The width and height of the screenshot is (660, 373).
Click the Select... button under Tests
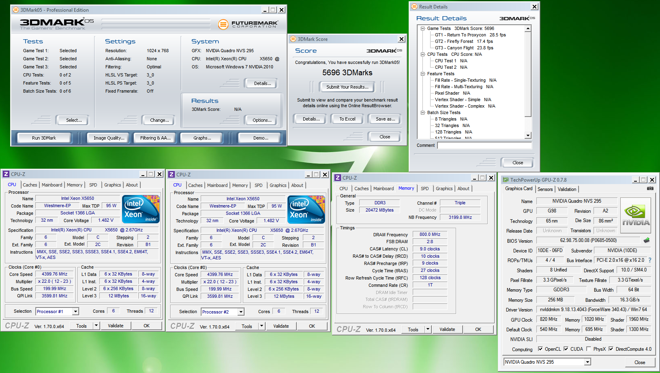pos(74,120)
